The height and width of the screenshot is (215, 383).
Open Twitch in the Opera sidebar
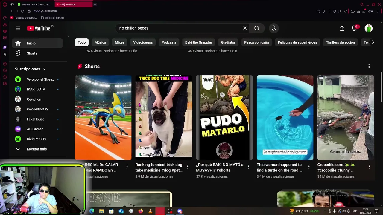5,47
